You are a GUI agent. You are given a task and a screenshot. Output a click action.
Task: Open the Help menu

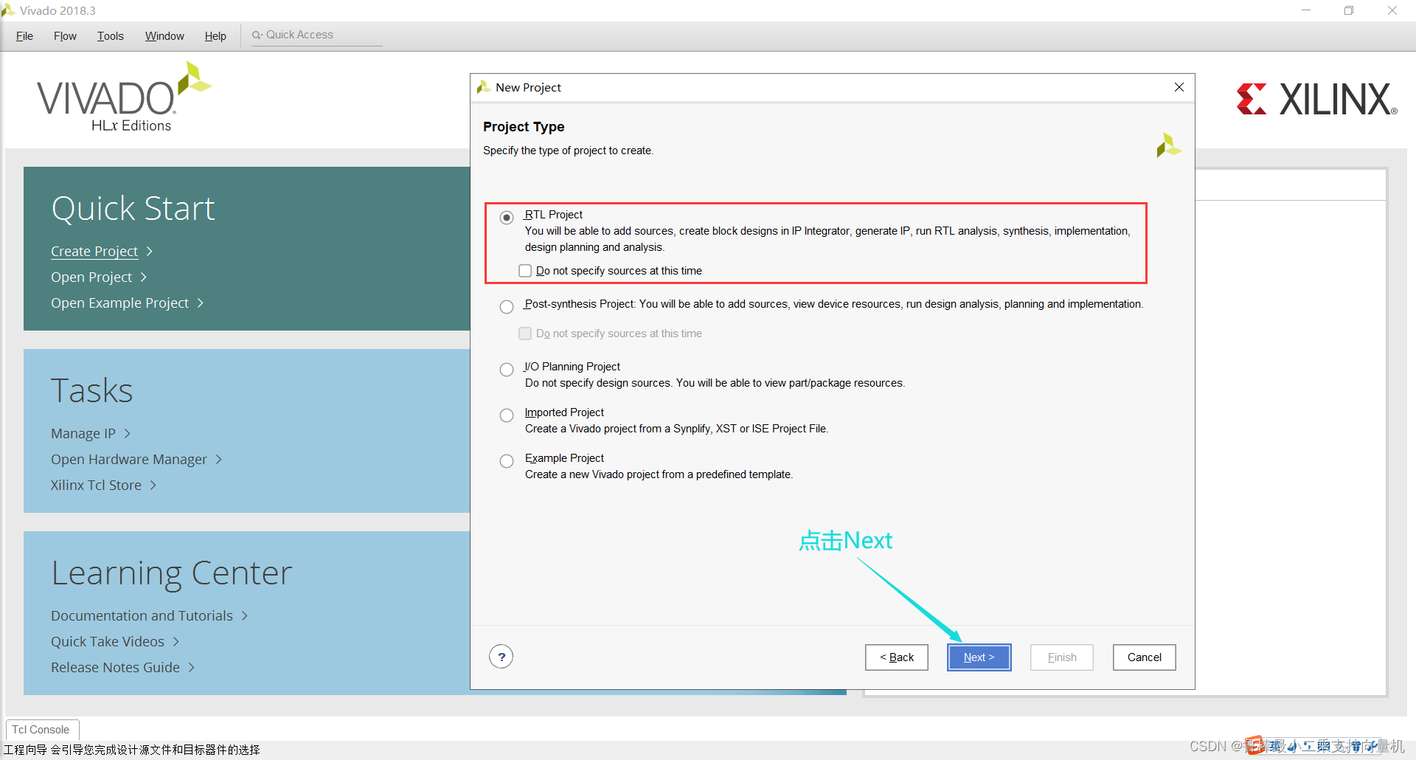point(215,36)
